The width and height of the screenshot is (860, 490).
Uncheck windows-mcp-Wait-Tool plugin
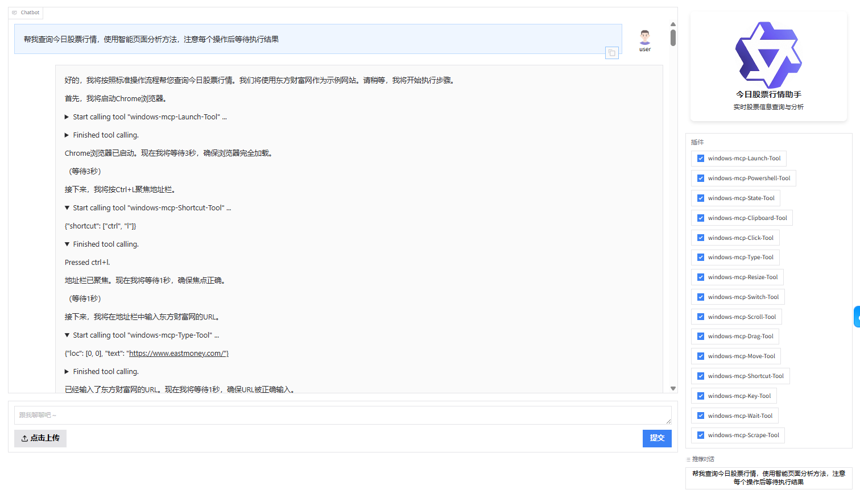click(701, 416)
